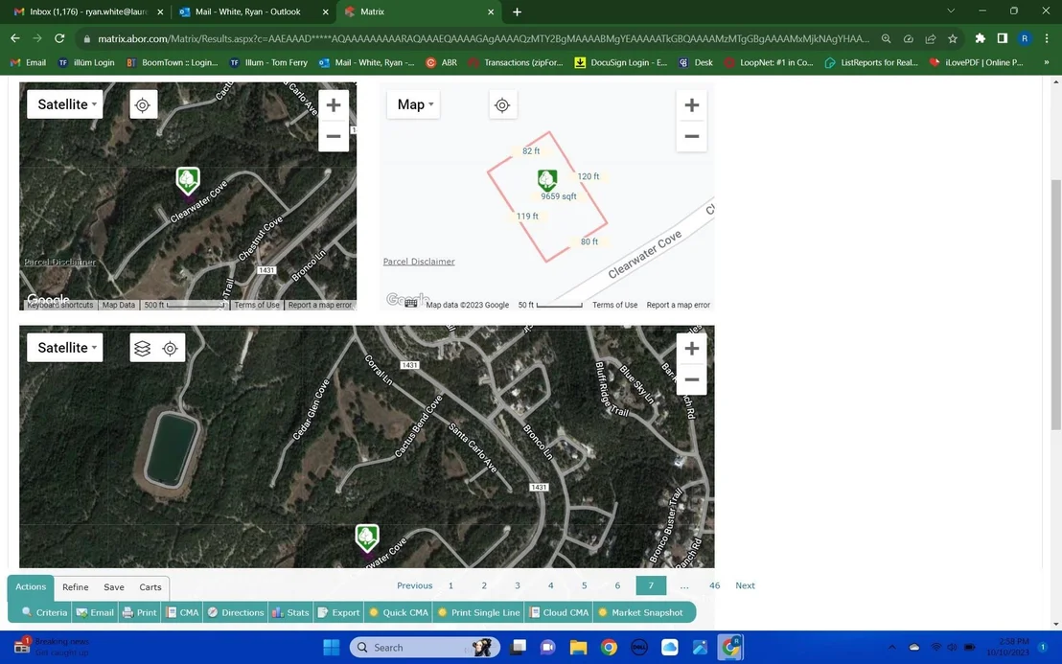Click the Quick CMA button
1062x664 pixels.
(399, 612)
